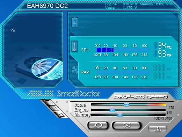Click the RAM temperature bar
182x137 pixels.
pyautogui.click(x=123, y=72)
